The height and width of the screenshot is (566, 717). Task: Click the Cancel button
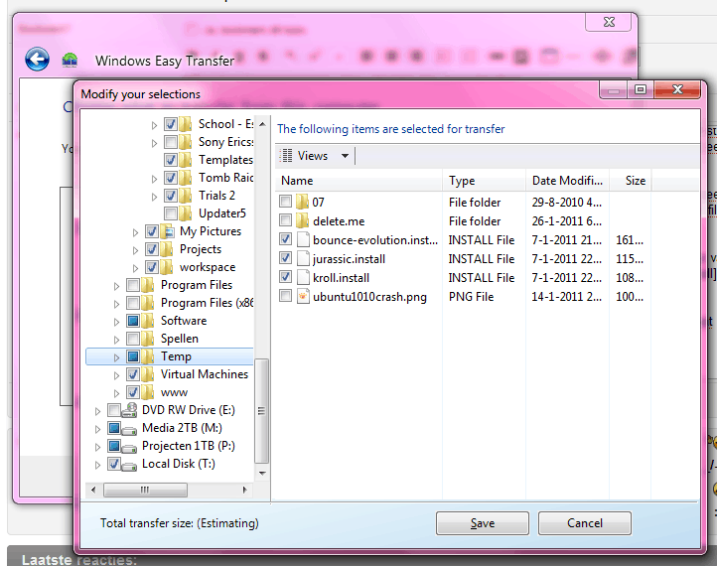click(x=585, y=523)
